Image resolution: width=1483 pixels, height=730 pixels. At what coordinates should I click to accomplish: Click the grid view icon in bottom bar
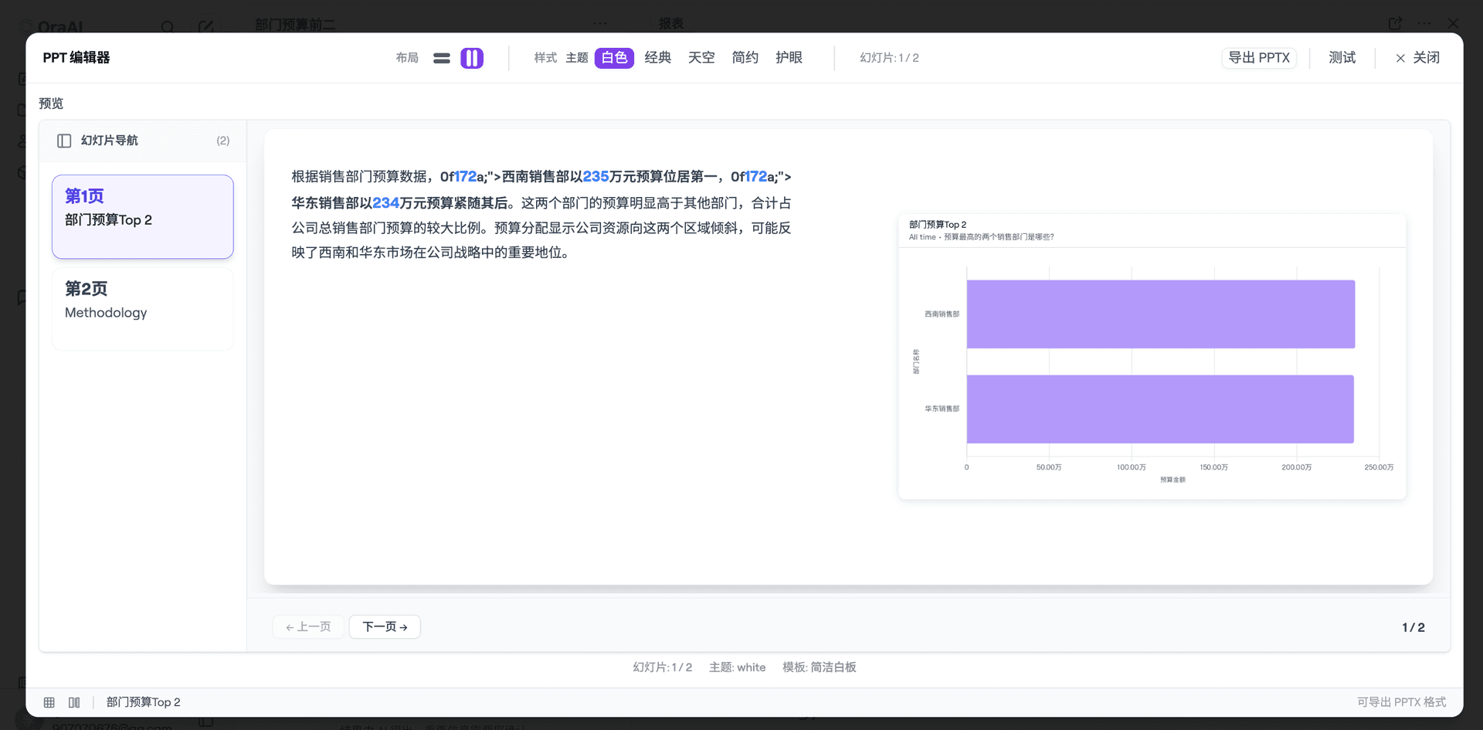(x=49, y=701)
